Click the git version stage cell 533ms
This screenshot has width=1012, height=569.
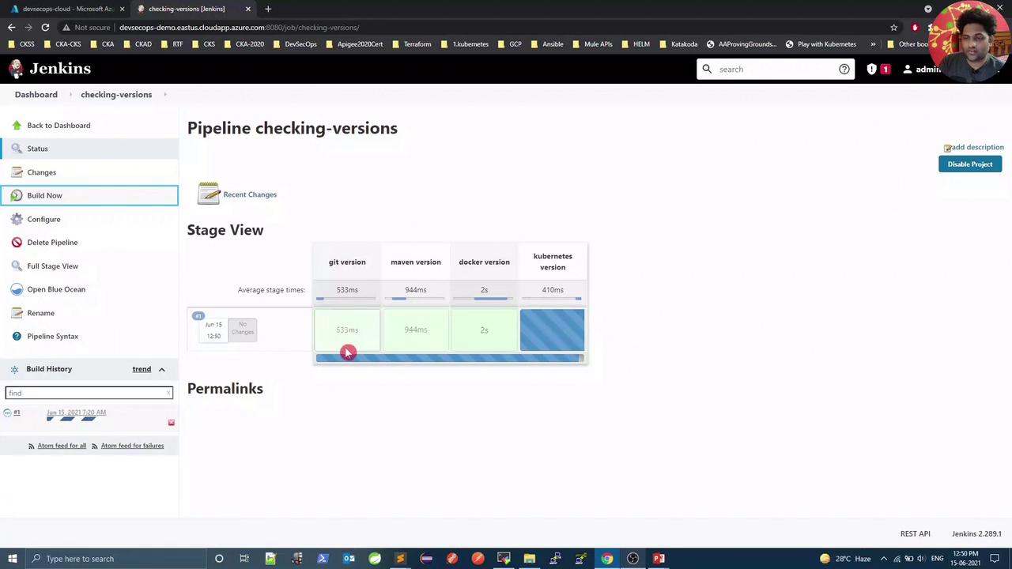347,330
